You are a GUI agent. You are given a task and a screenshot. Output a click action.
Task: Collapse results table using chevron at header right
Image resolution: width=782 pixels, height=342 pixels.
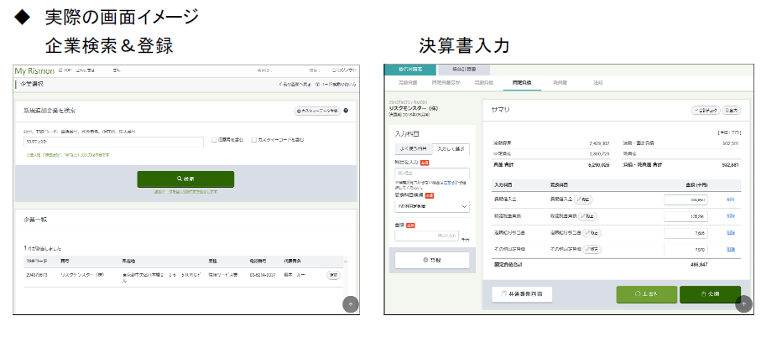pyautogui.click(x=343, y=261)
